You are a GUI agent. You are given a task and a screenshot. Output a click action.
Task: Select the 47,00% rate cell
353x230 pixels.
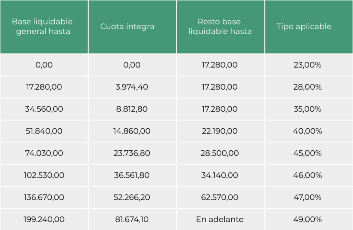point(309,197)
